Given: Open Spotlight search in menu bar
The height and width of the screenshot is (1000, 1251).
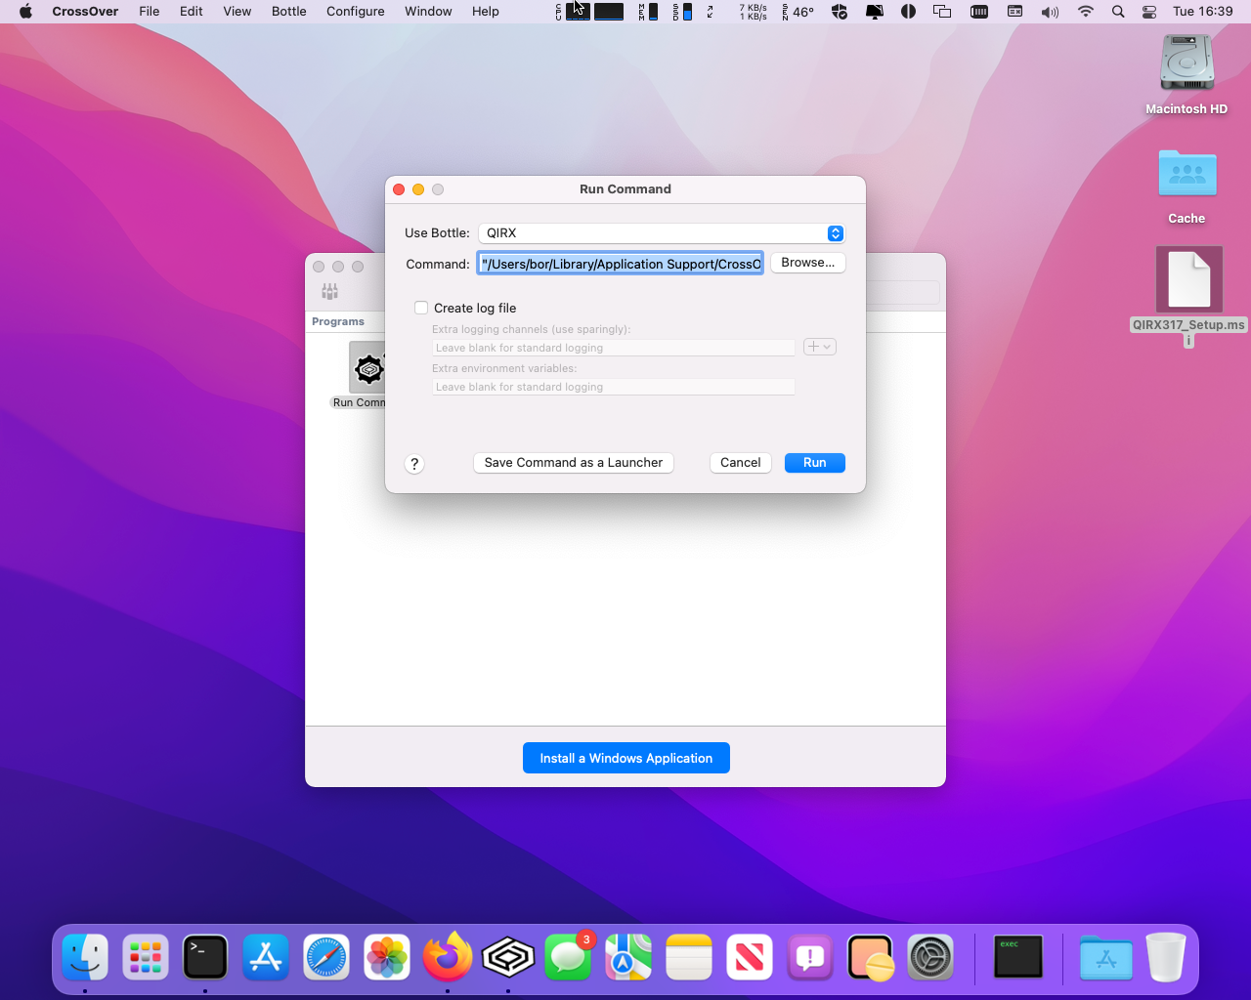Looking at the screenshot, I should click(x=1118, y=12).
